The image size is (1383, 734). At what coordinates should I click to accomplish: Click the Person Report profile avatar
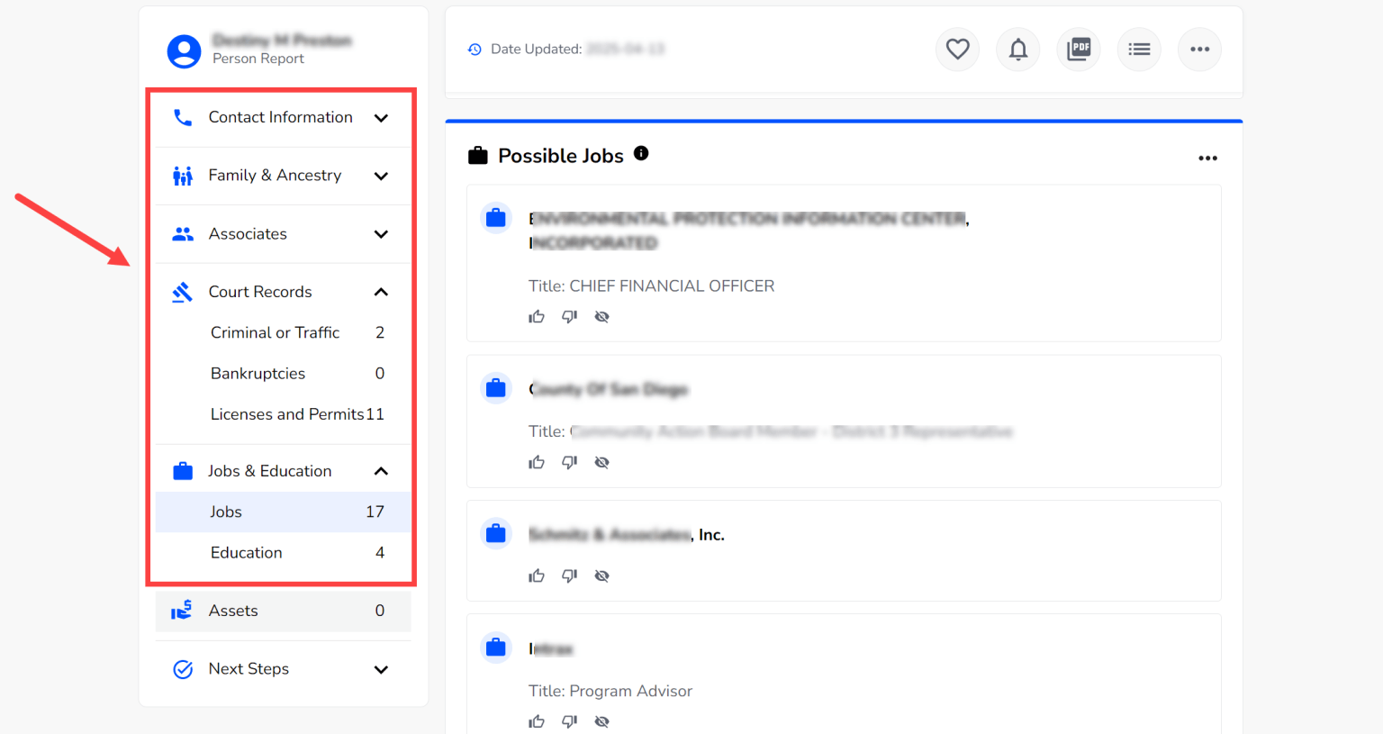click(x=184, y=50)
